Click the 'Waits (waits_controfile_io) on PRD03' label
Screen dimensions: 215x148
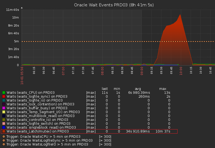[x=37, y=120]
